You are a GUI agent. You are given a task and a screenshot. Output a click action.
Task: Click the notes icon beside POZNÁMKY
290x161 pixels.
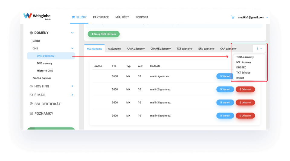(31, 113)
